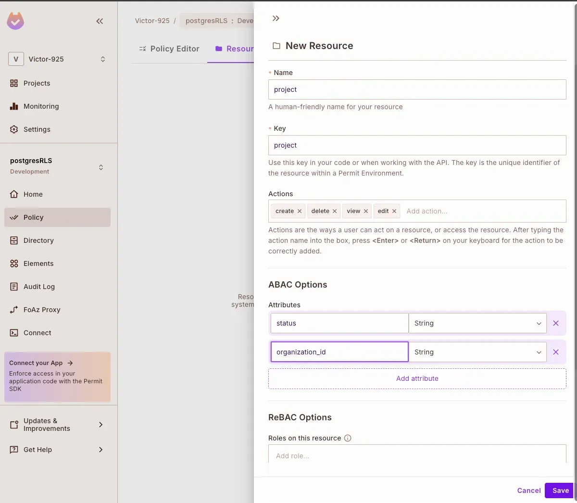Click the Add attribute button

[417, 378]
